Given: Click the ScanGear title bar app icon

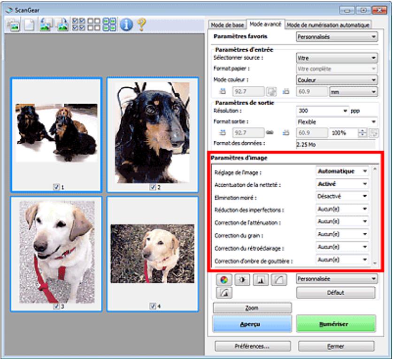Looking at the screenshot, I should (9, 10).
